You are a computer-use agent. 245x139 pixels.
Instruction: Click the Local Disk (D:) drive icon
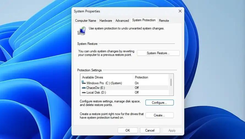click(84, 92)
